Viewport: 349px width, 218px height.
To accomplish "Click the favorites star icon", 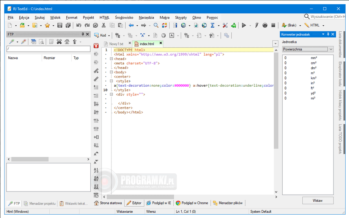I will [47, 25].
